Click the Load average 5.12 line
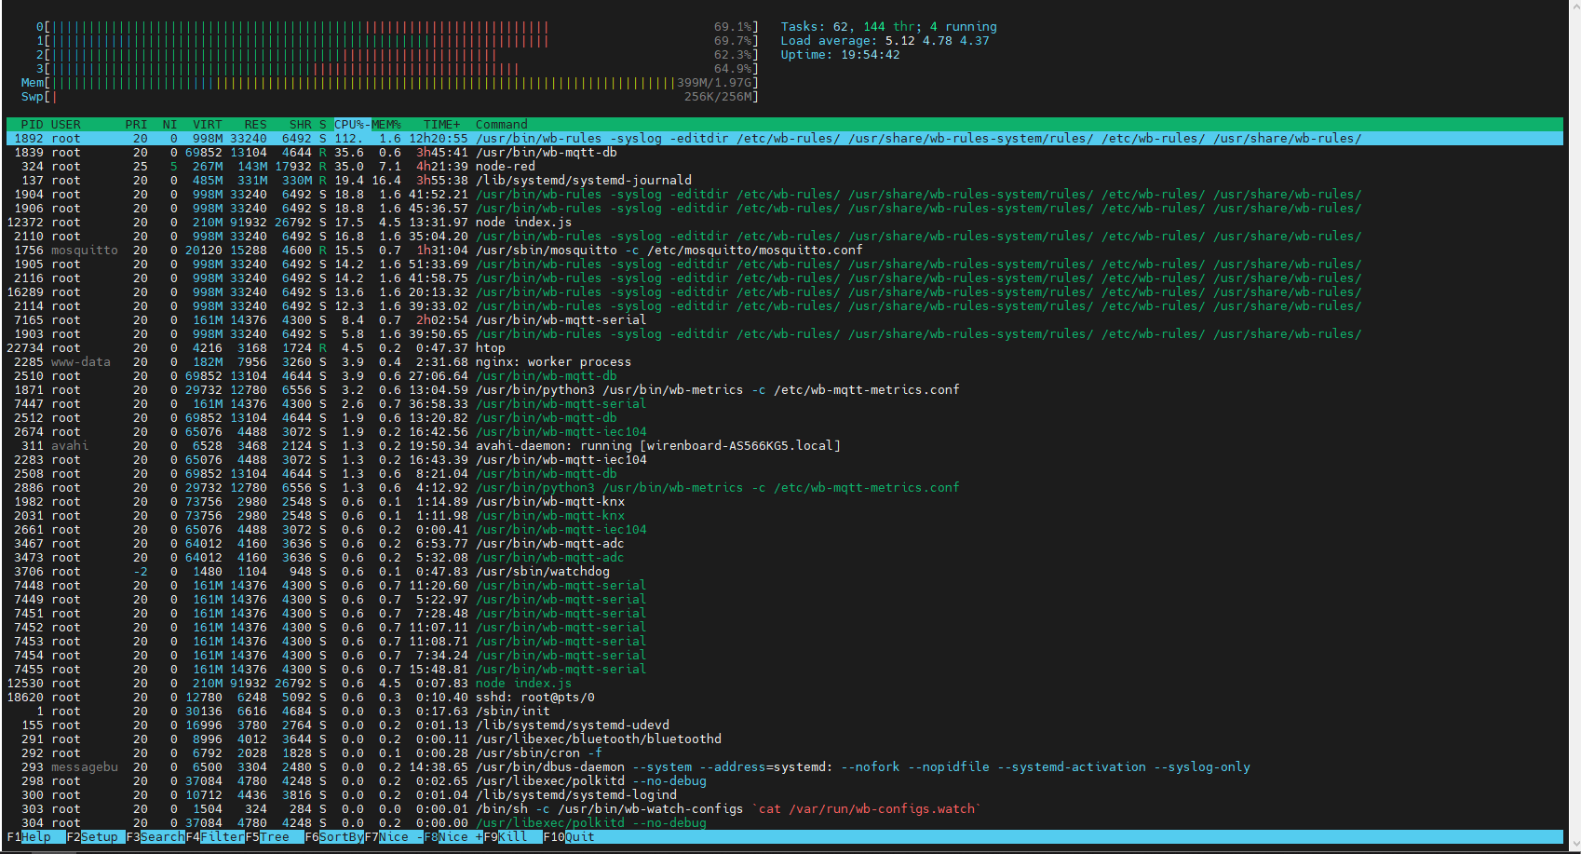Screen dimensions: 1581x854 885,41
